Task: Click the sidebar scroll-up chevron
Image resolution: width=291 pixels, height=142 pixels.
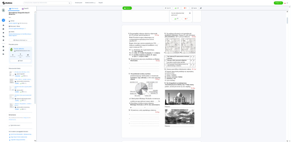Action: click(35, 12)
